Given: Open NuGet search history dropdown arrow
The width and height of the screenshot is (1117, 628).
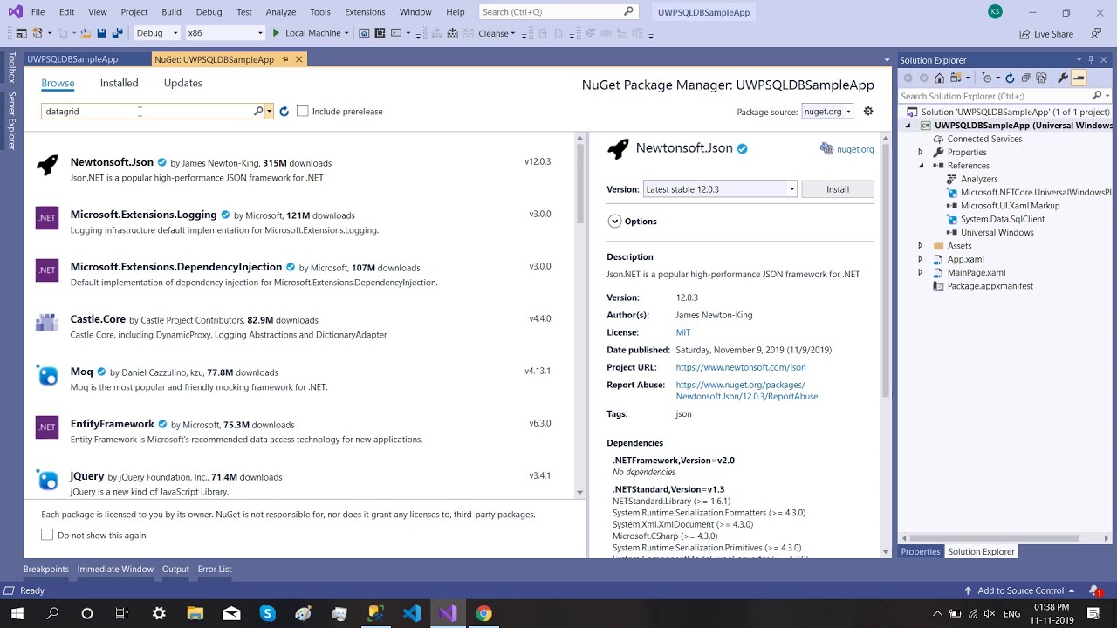Looking at the screenshot, I should [270, 112].
